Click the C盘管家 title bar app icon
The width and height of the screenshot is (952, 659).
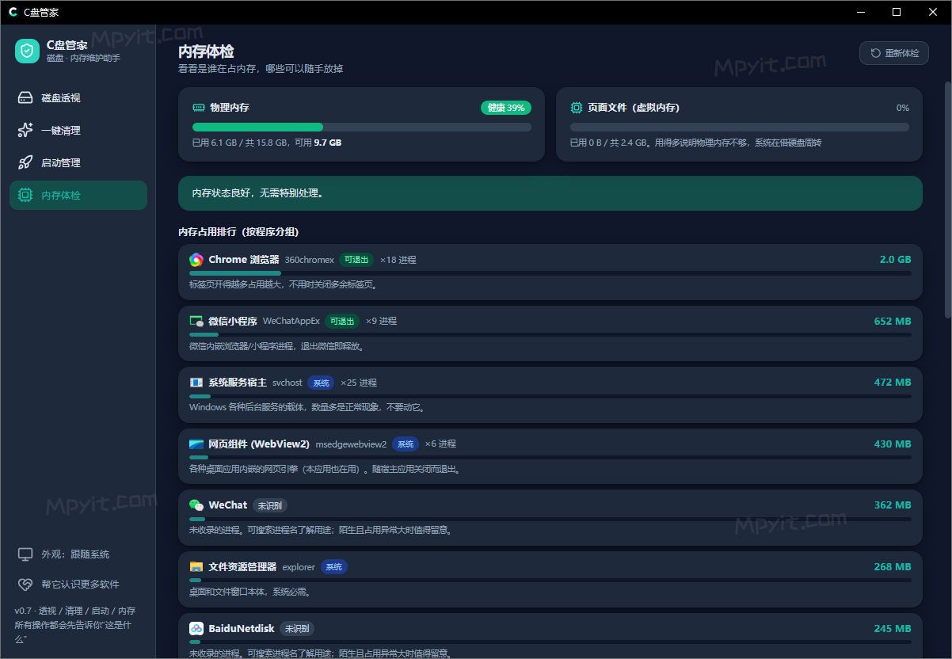tap(13, 12)
